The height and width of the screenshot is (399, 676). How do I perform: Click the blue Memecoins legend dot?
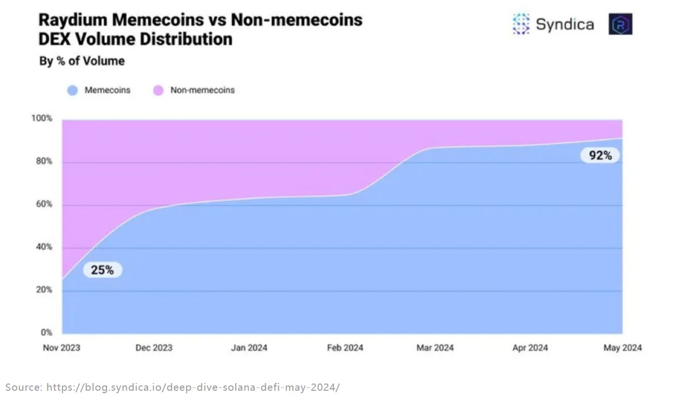click(73, 90)
